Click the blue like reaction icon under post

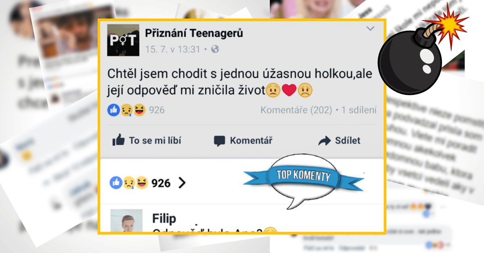click(x=114, y=110)
